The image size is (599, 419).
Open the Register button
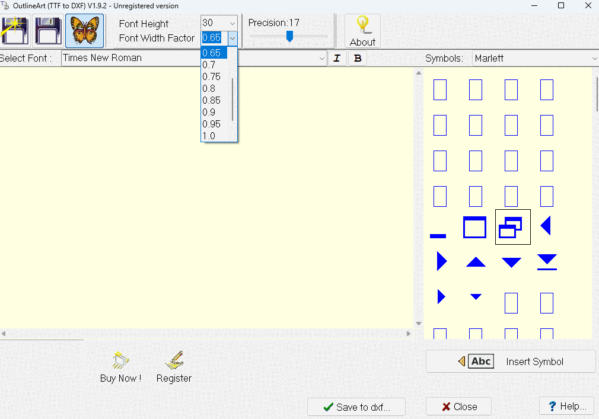pyautogui.click(x=174, y=367)
